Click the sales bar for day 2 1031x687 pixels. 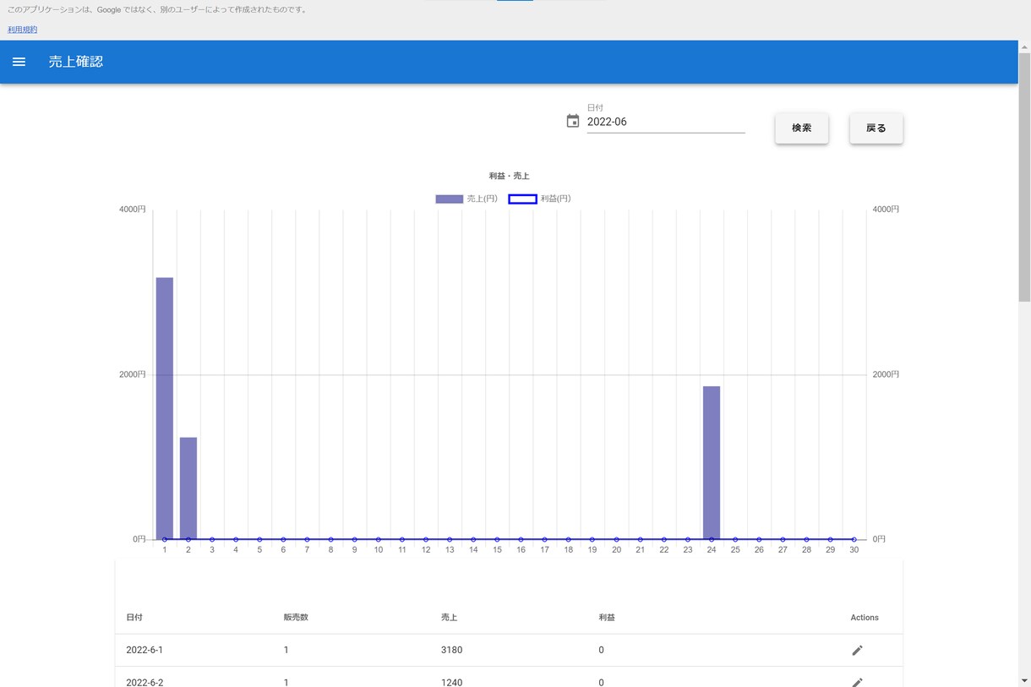188,488
